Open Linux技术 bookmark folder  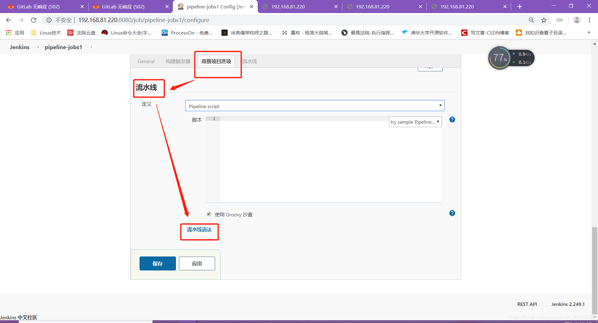point(46,33)
